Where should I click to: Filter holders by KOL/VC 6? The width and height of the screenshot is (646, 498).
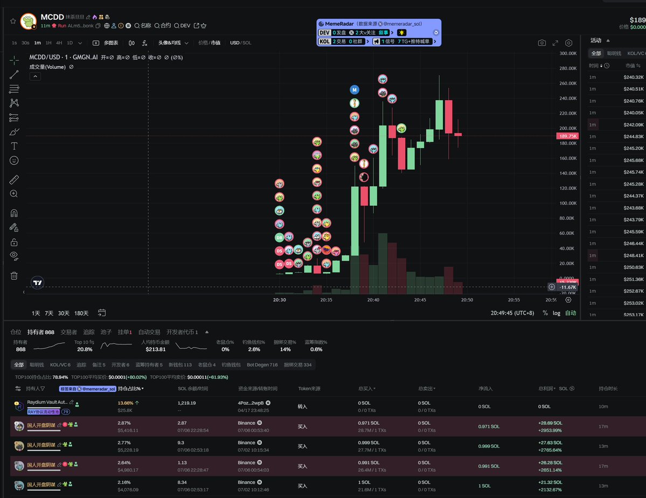60,364
